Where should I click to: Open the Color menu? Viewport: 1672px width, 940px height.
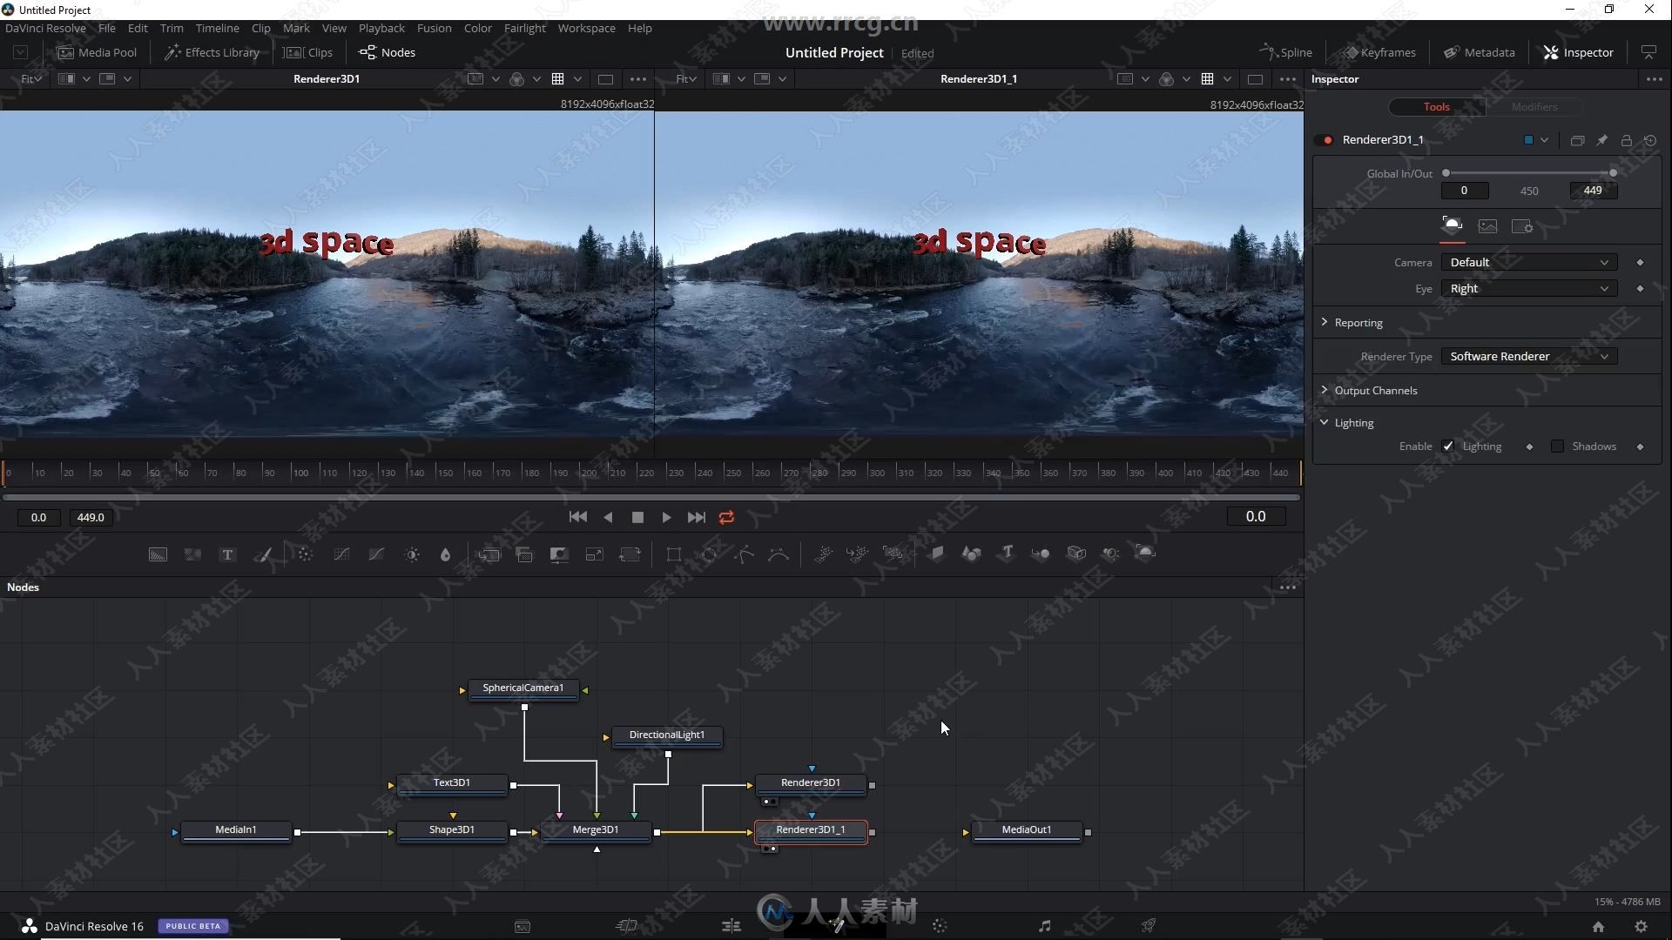coord(478,28)
